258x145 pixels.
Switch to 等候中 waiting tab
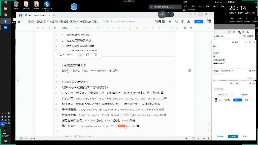click(x=245, y=95)
